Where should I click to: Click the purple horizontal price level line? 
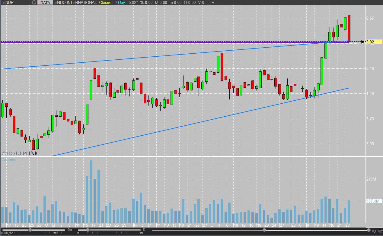[x=175, y=42]
